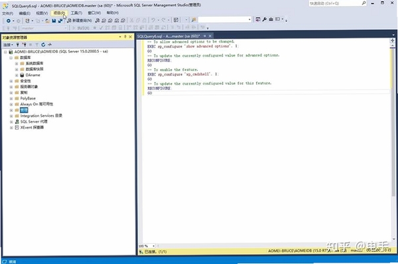This screenshot has width=398, height=264.
Task: Open the 窗口(W) menu
Action: [94, 13]
